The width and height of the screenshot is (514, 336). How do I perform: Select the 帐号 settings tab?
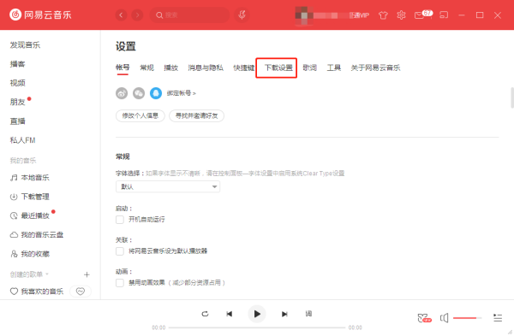point(123,68)
